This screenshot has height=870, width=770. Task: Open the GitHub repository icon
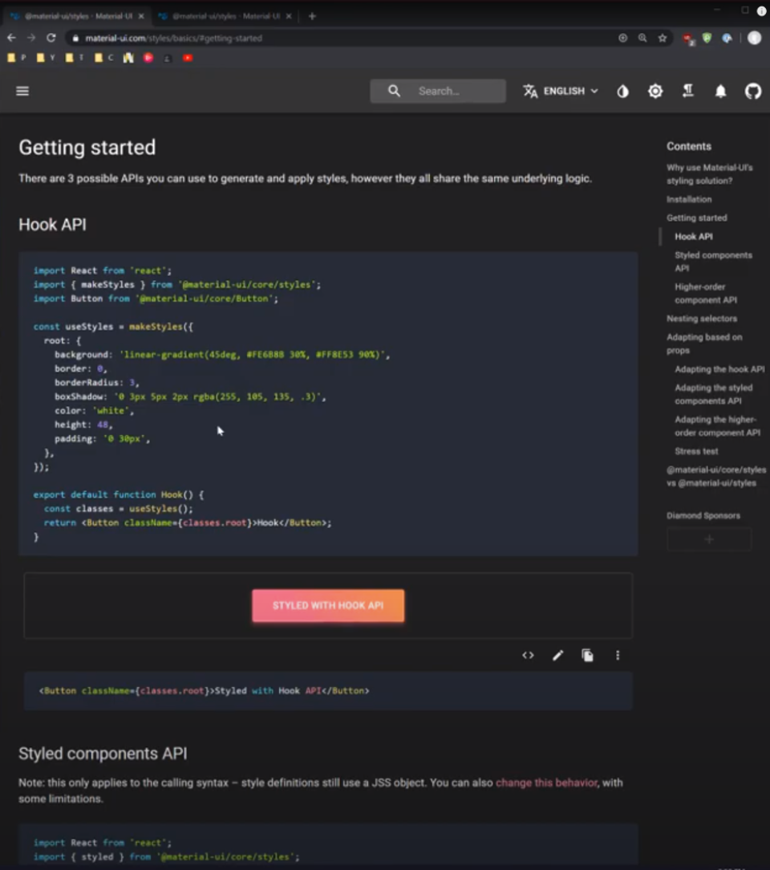753,91
